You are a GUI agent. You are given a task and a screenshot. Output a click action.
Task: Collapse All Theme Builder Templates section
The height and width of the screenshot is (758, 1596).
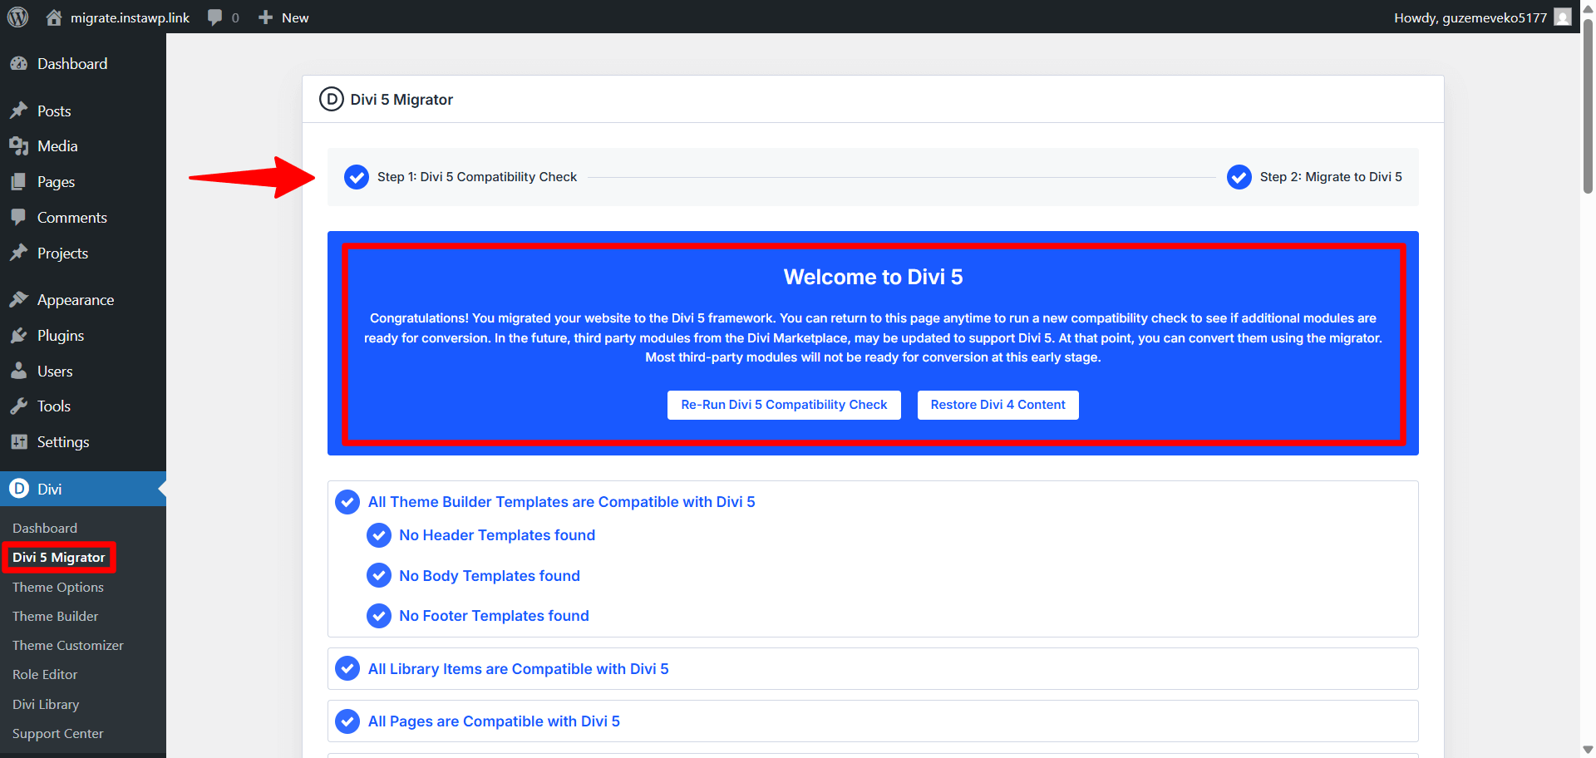[561, 502]
